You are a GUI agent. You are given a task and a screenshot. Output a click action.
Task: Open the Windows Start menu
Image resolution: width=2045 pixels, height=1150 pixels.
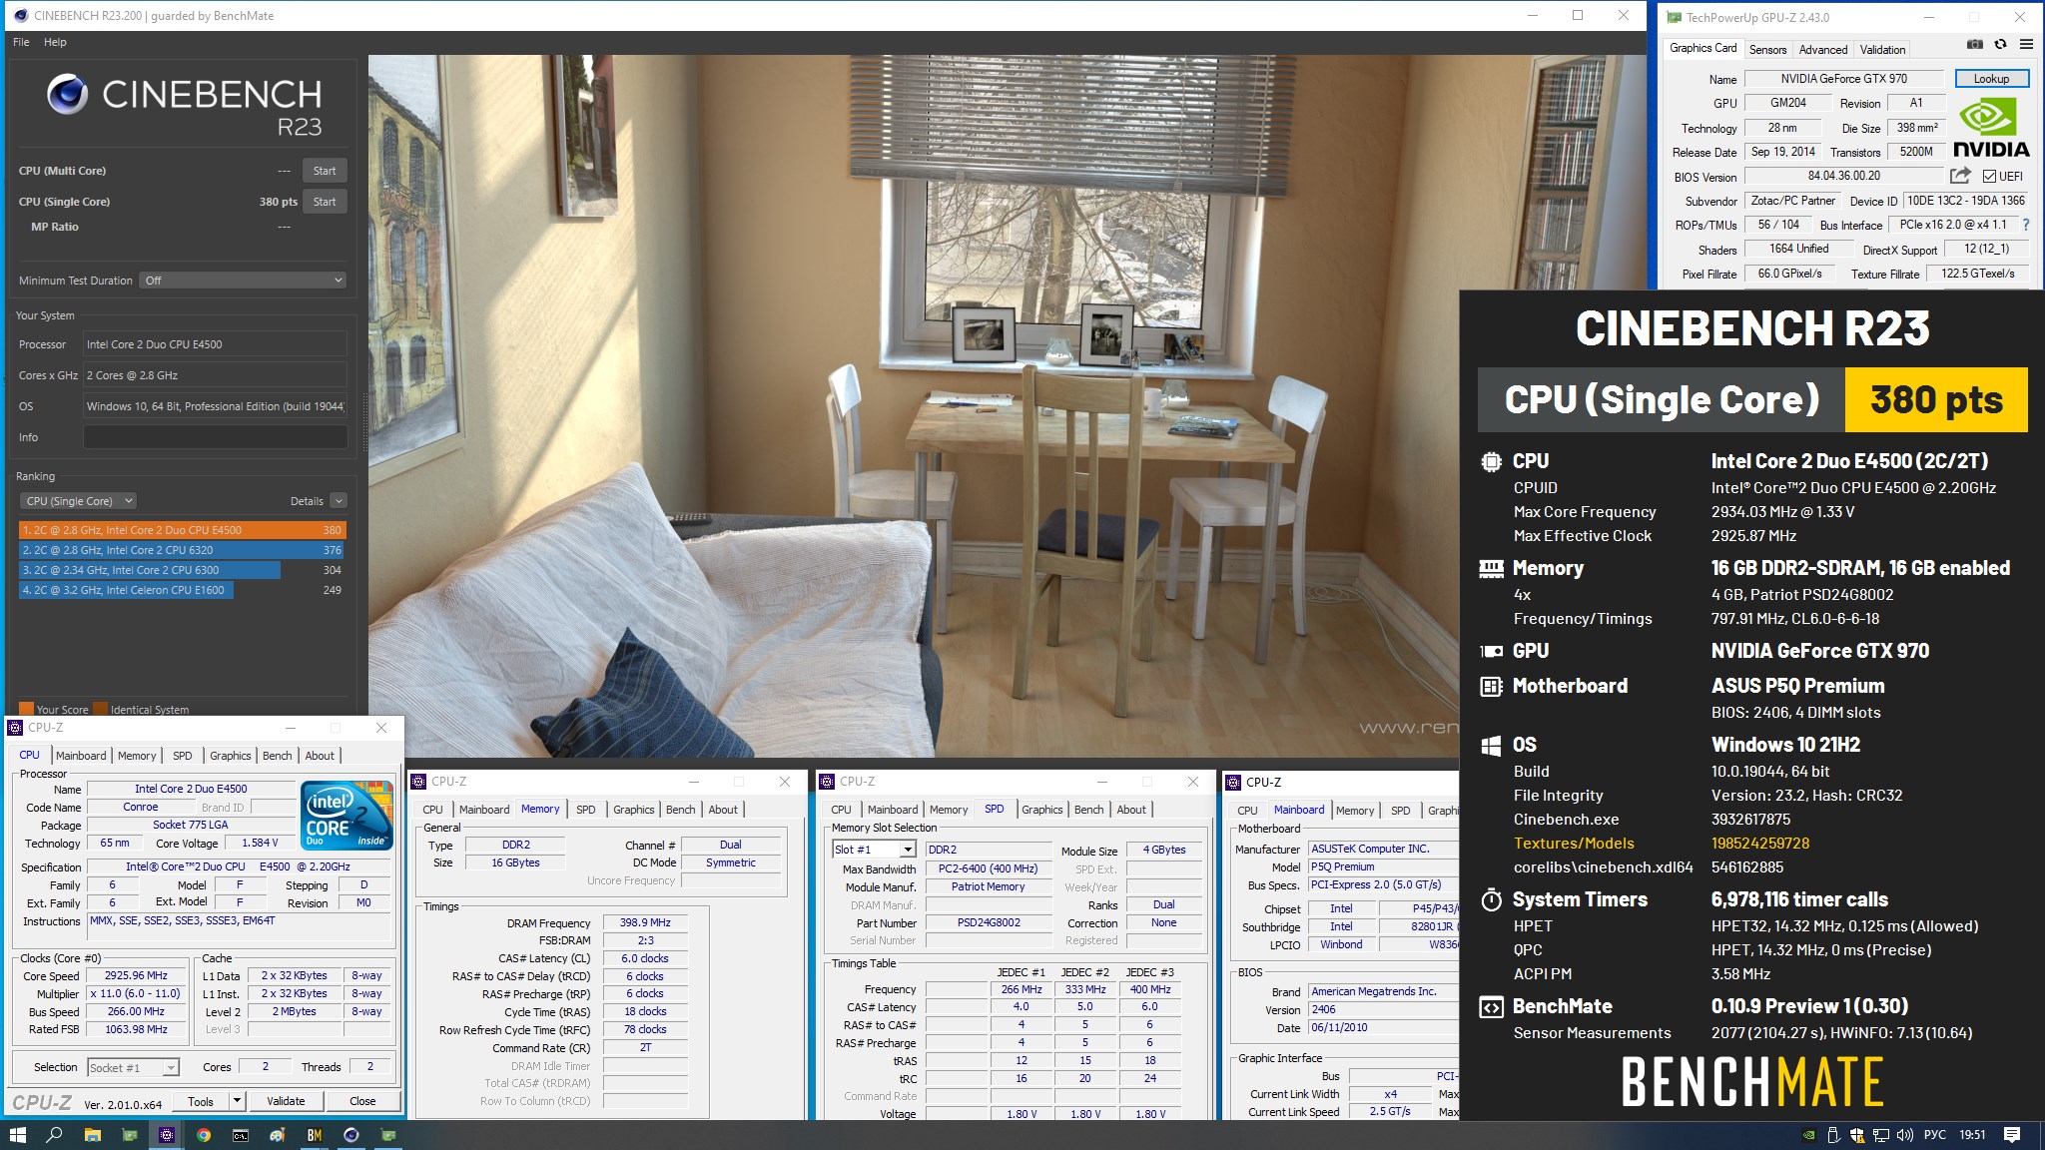pyautogui.click(x=17, y=1135)
